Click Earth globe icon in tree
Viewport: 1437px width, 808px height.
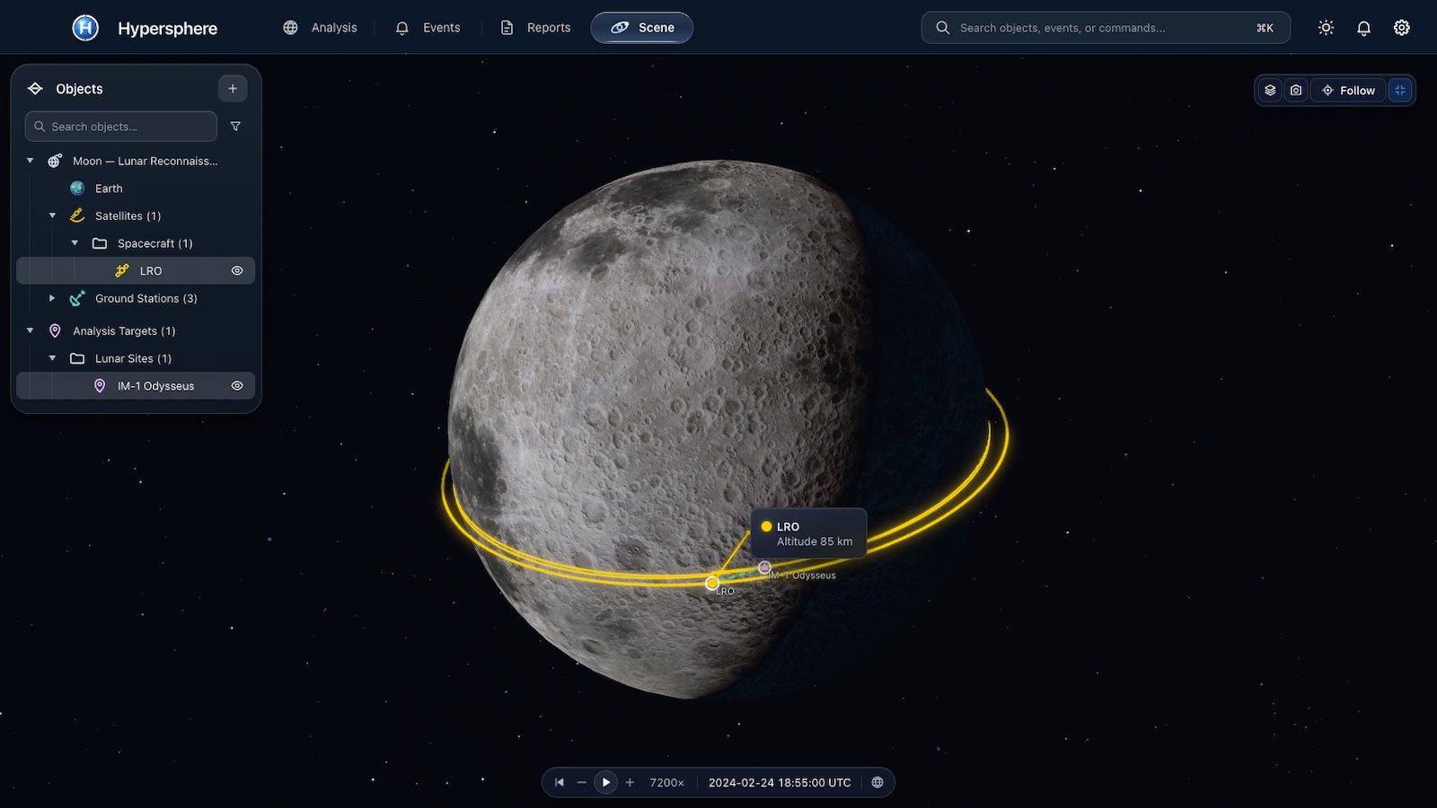77,189
